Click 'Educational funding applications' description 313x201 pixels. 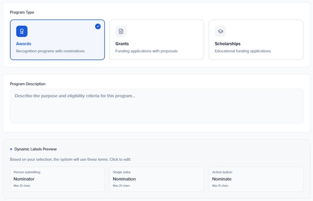coord(242,51)
